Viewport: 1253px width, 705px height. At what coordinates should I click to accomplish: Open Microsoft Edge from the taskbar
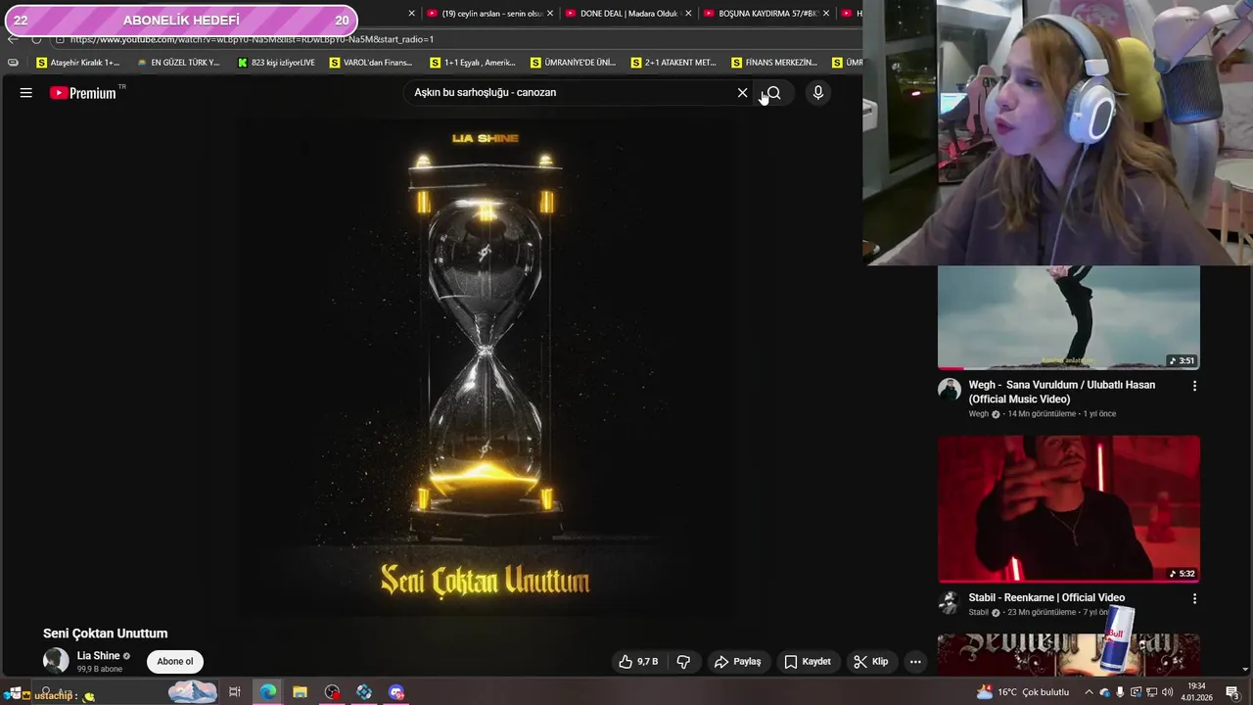pyautogui.click(x=267, y=692)
